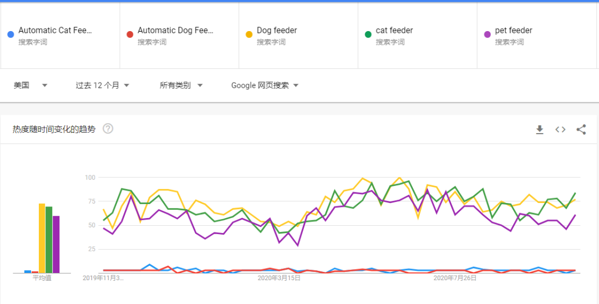Click the download CSV icon

pyautogui.click(x=540, y=129)
